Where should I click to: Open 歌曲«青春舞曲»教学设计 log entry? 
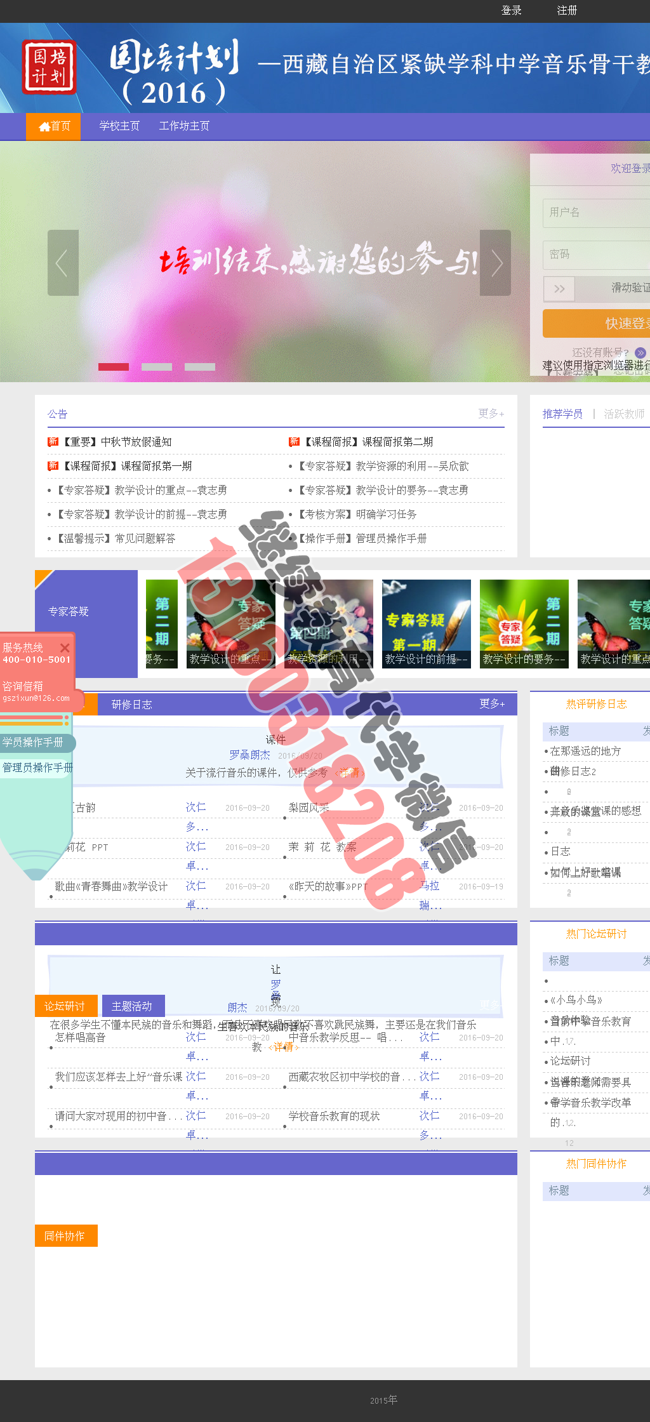coord(111,887)
